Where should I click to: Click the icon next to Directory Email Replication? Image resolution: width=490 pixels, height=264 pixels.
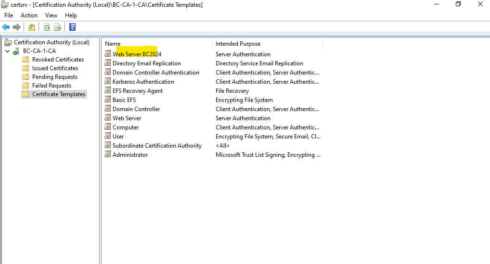(107, 63)
